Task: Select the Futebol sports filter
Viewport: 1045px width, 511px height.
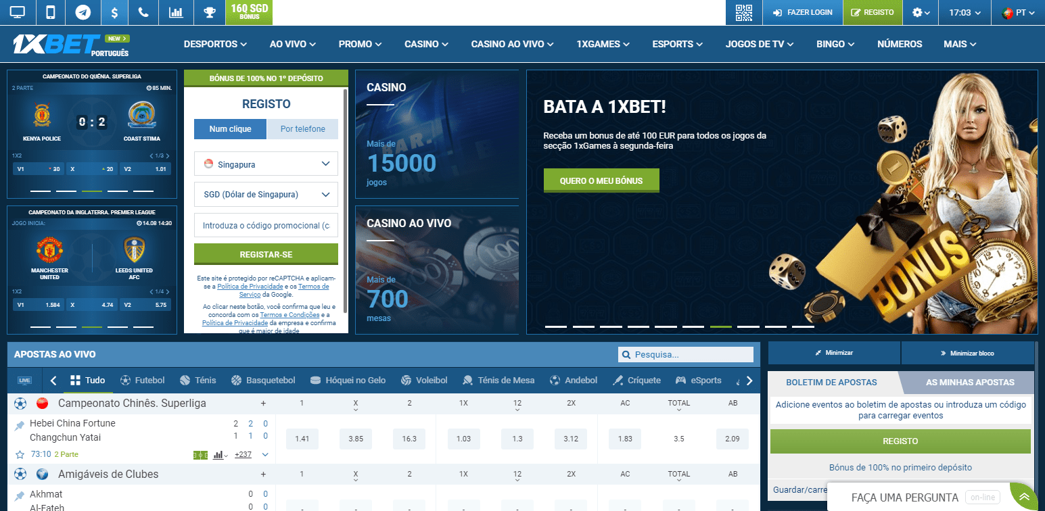Action: click(x=142, y=381)
